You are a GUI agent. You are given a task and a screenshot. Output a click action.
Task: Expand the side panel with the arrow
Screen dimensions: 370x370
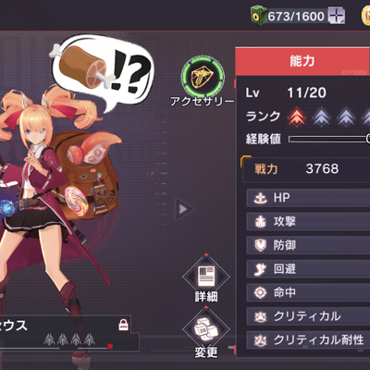(183, 209)
